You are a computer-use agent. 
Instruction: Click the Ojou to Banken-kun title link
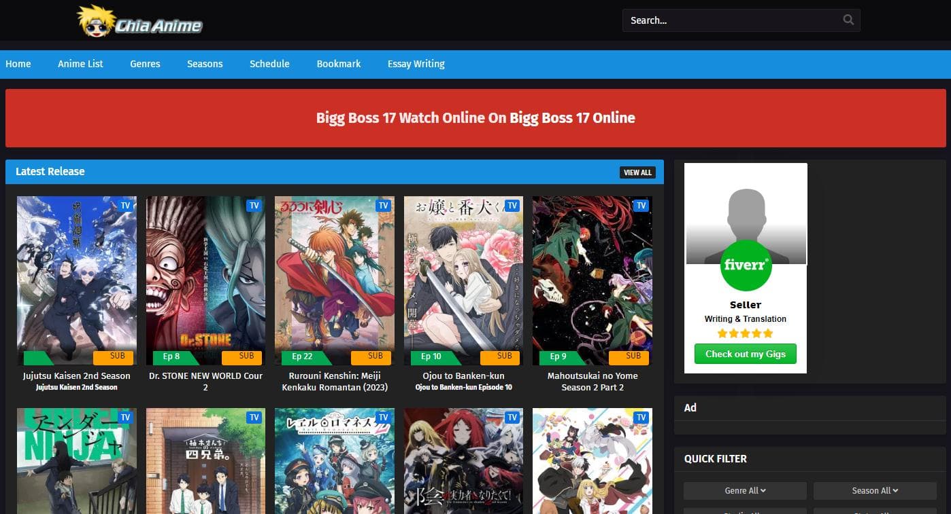(463, 375)
